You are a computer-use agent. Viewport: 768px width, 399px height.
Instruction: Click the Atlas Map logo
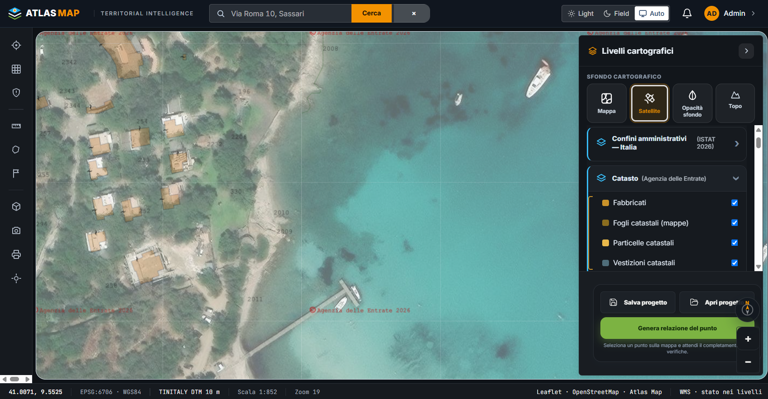(x=44, y=14)
